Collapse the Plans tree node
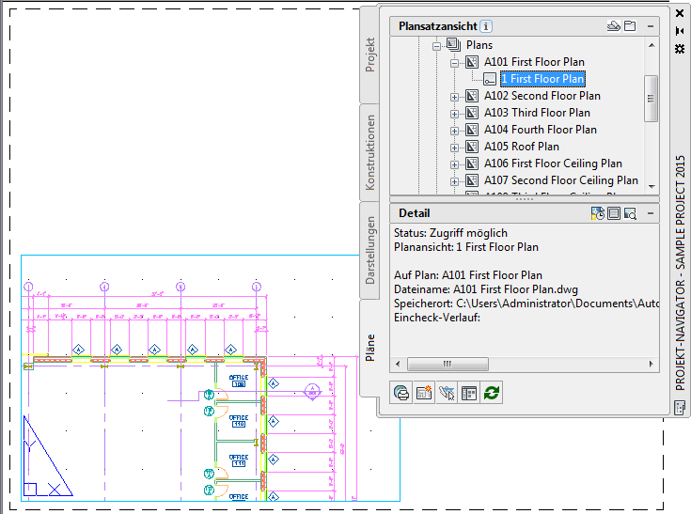 click(x=436, y=46)
